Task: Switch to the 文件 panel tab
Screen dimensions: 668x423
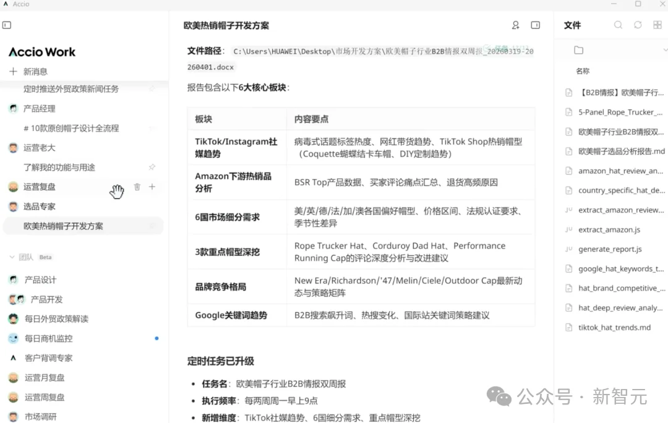Action: 572,25
